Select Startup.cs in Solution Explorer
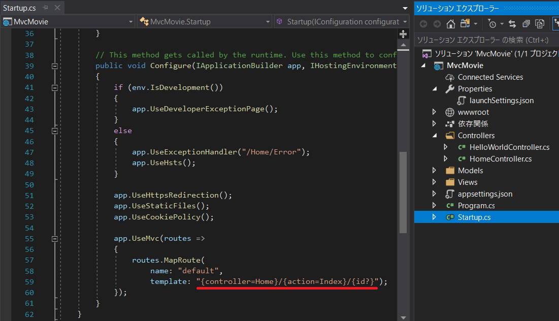559x321 pixels. coord(474,217)
